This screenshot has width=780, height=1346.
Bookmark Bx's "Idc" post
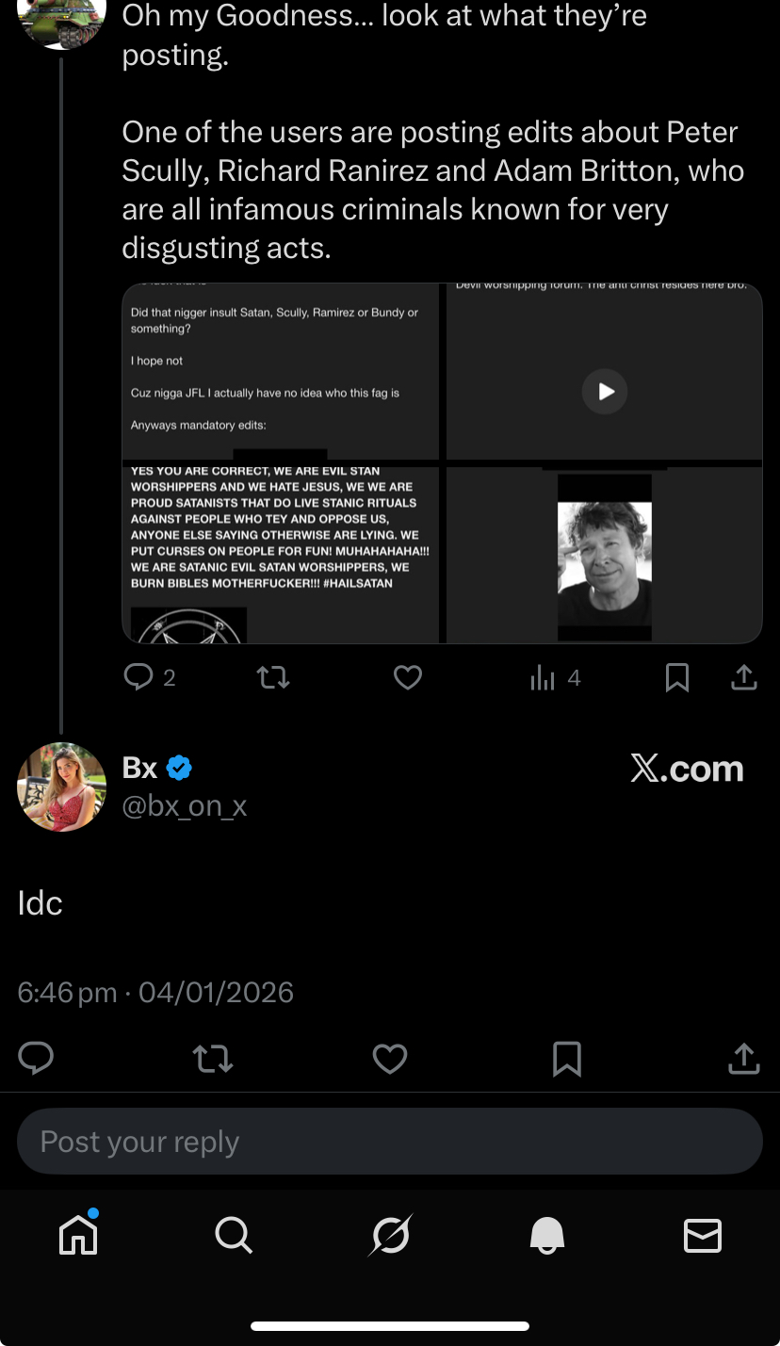[566, 1059]
